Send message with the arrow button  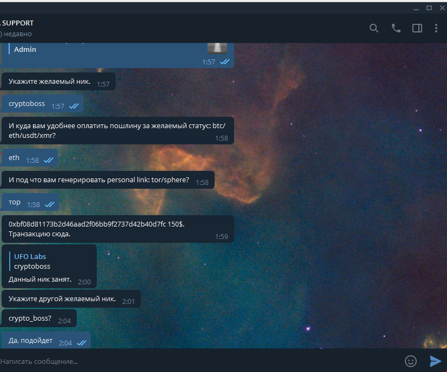pyautogui.click(x=435, y=361)
